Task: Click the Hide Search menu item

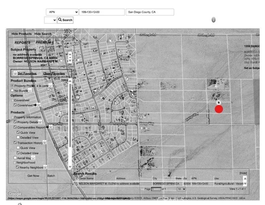Action: [x=43, y=34]
